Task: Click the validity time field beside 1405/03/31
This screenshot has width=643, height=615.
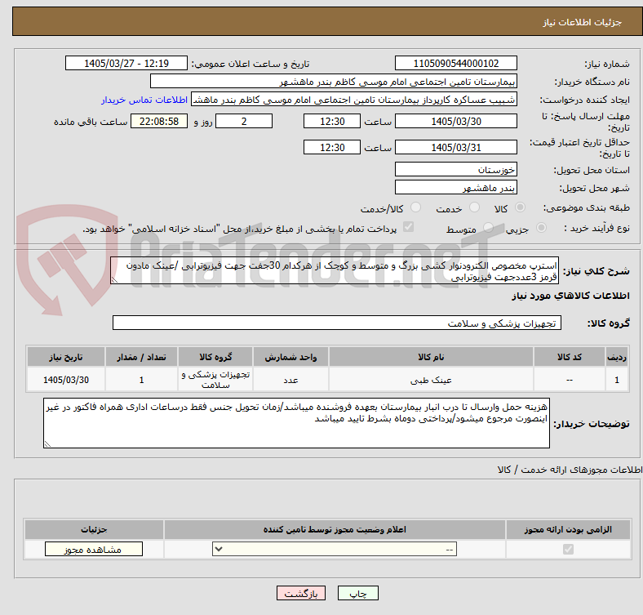Action: [332, 147]
